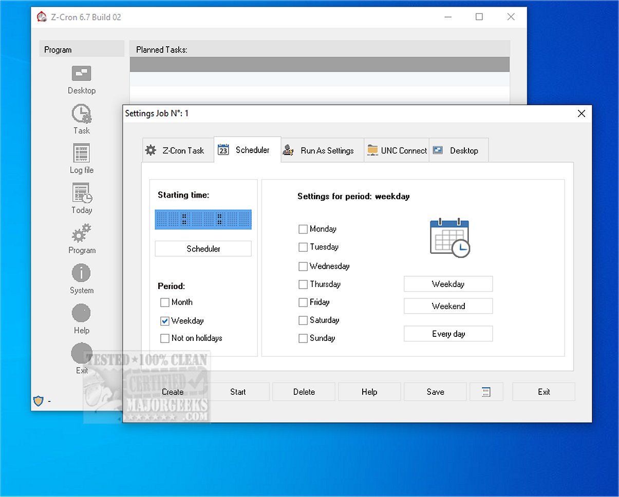Viewport: 619px width, 497px height.
Task: Click the Every day preset button
Action: [x=448, y=334]
